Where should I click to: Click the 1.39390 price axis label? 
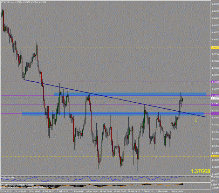tap(215, 61)
